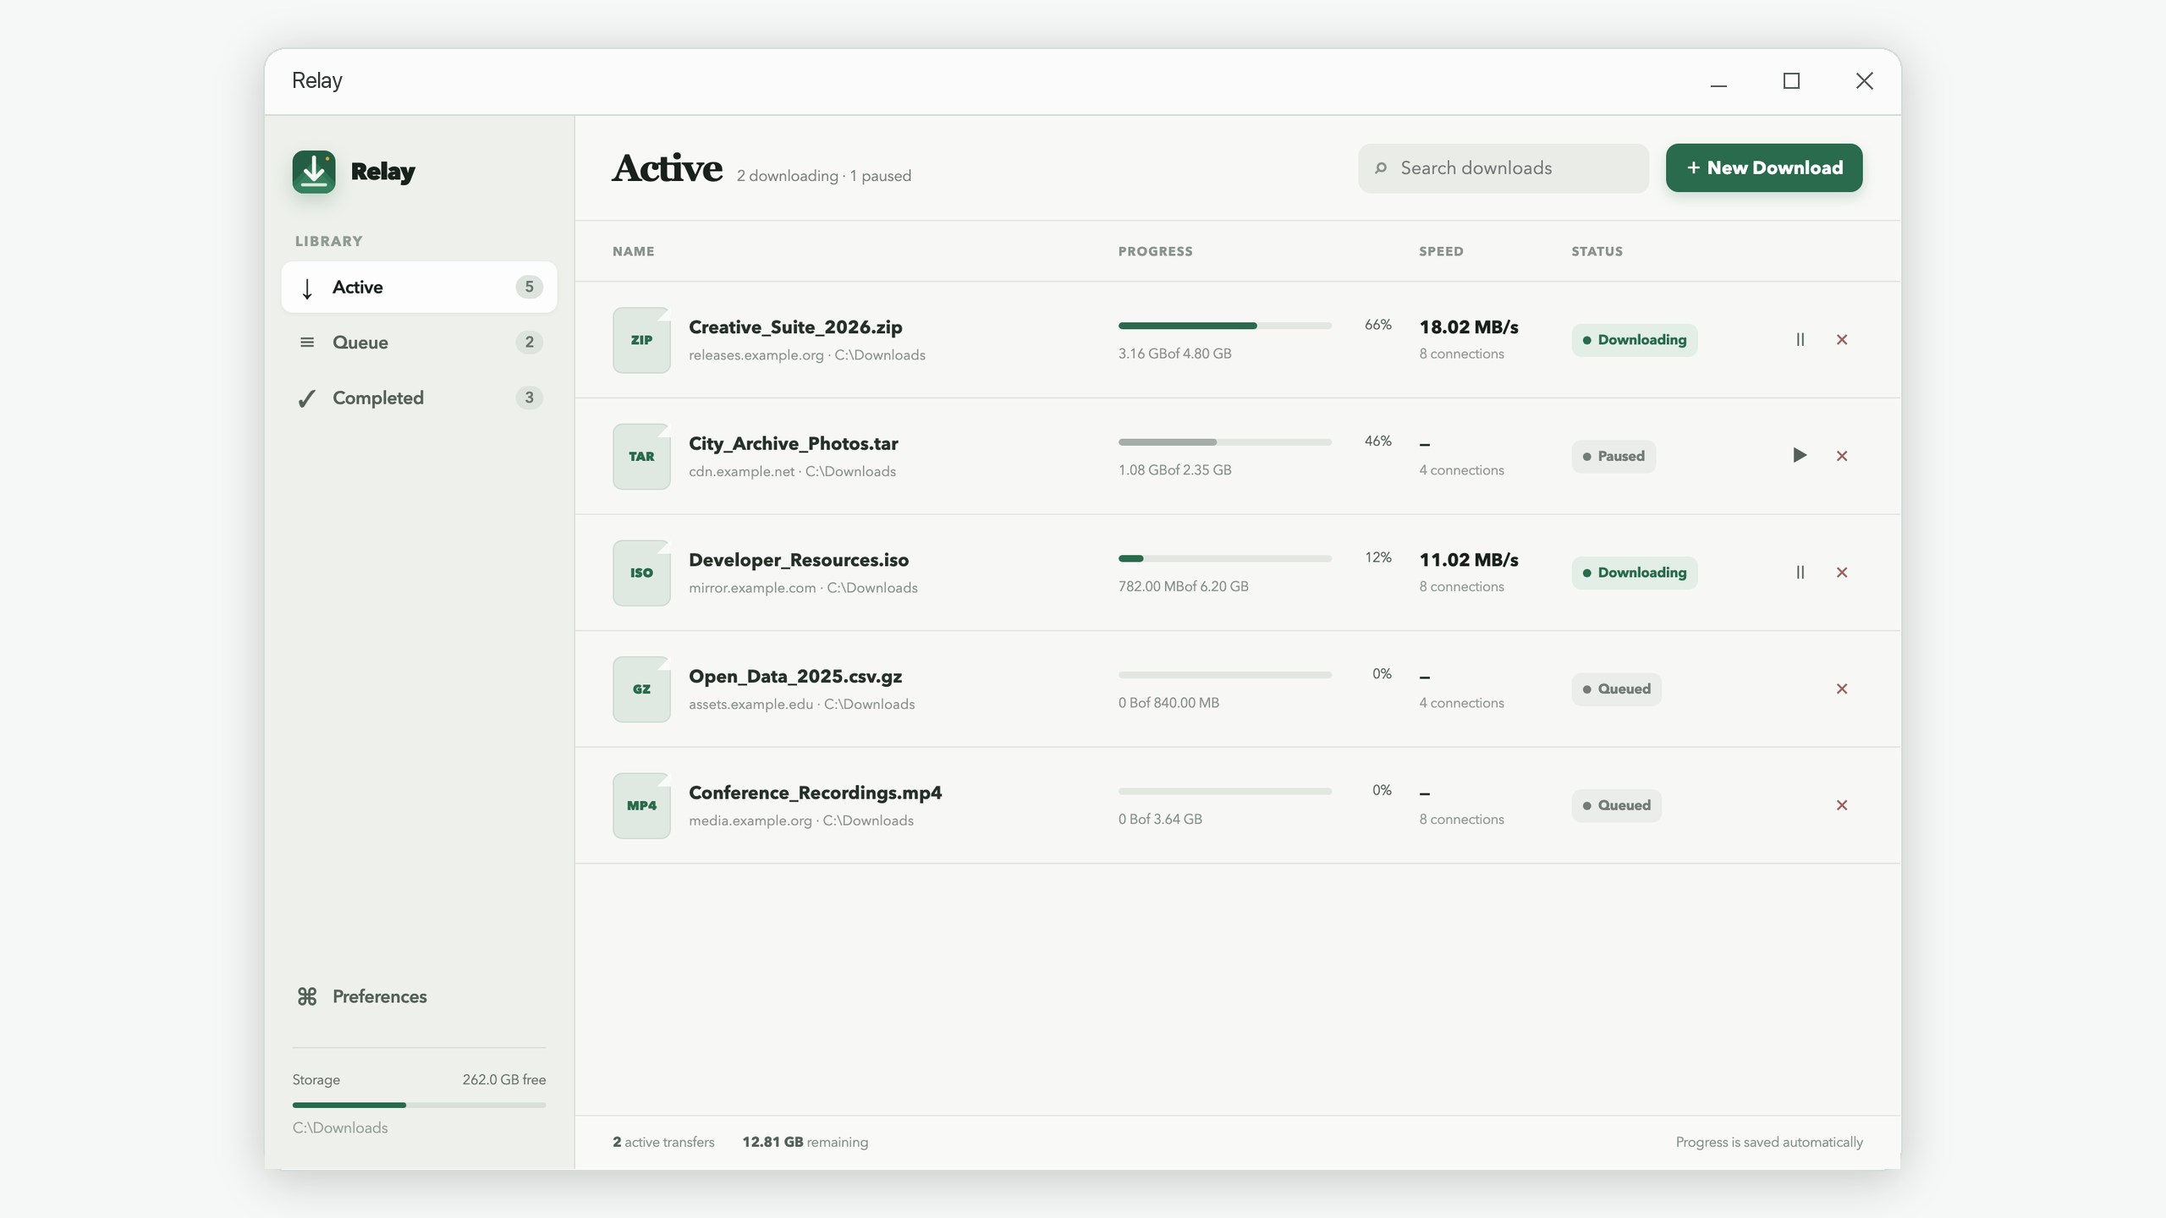Click the '262.0 GB free' storage text
This screenshot has height=1218, width=2166.
[x=503, y=1080]
